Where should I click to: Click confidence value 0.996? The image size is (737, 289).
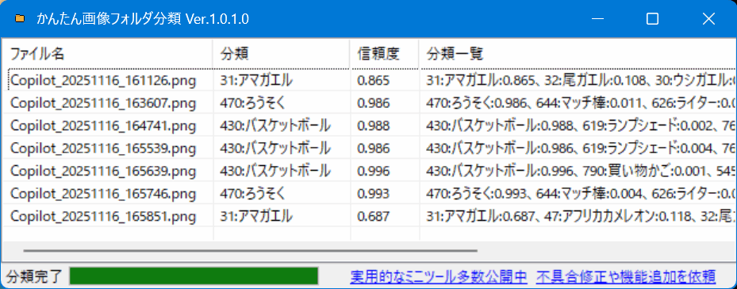373,171
